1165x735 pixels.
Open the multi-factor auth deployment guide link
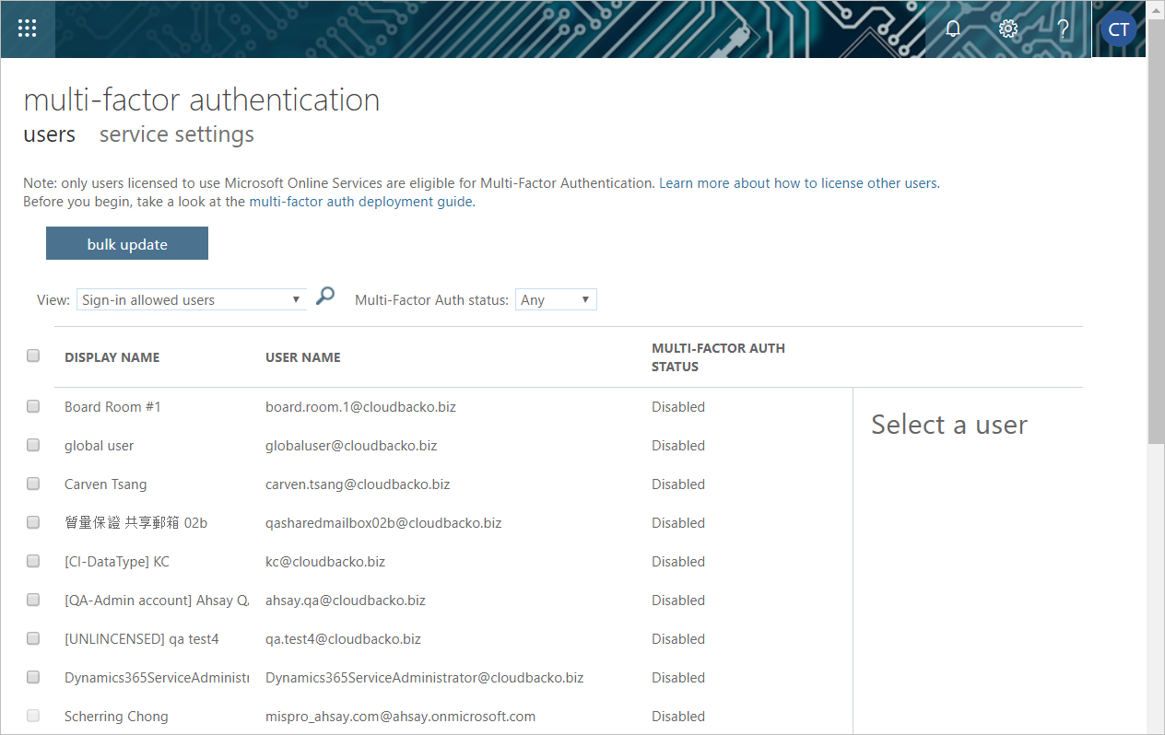click(x=361, y=202)
